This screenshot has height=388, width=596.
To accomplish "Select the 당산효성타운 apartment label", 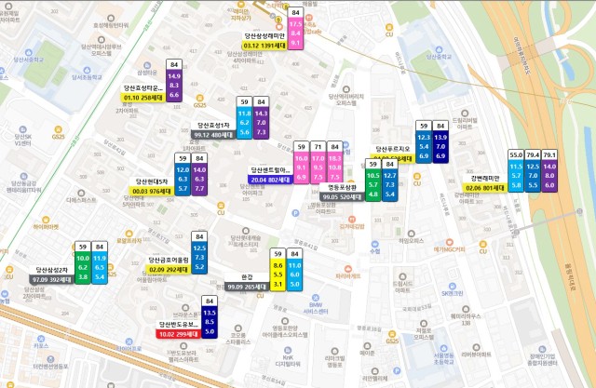I will point(142,88).
